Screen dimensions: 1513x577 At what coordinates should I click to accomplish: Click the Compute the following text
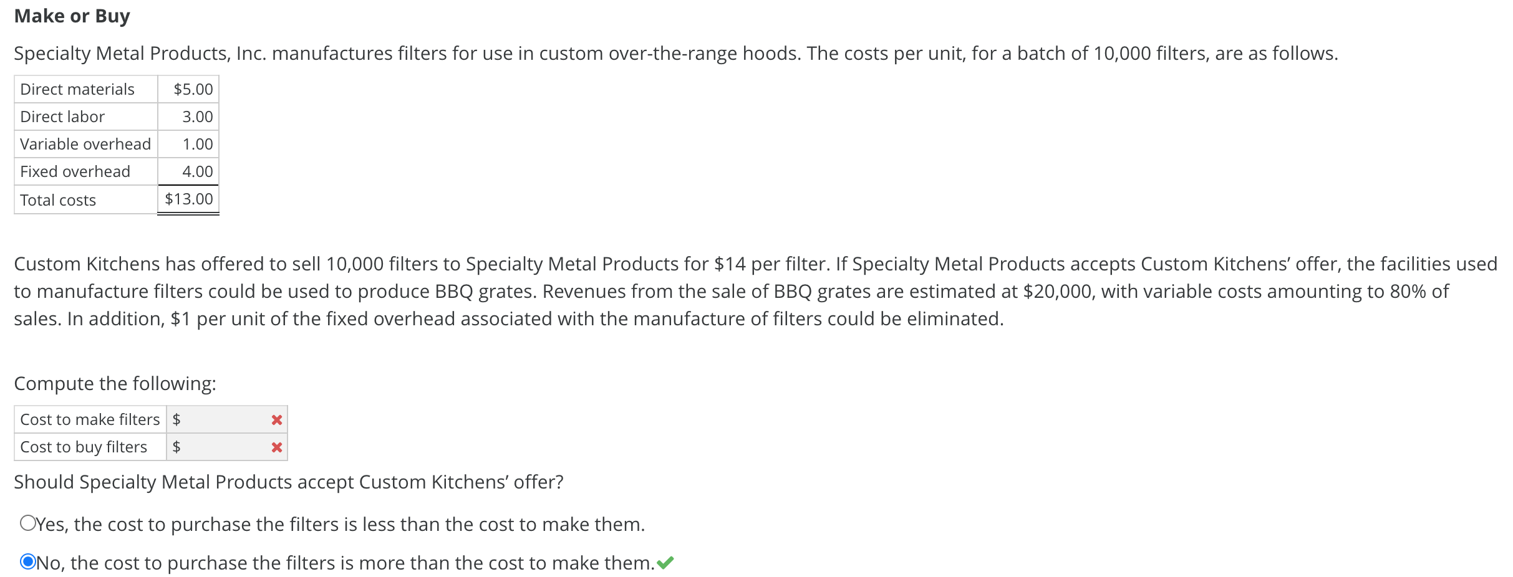pos(115,383)
